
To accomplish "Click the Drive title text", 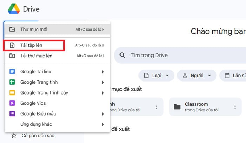I will click(31, 9).
